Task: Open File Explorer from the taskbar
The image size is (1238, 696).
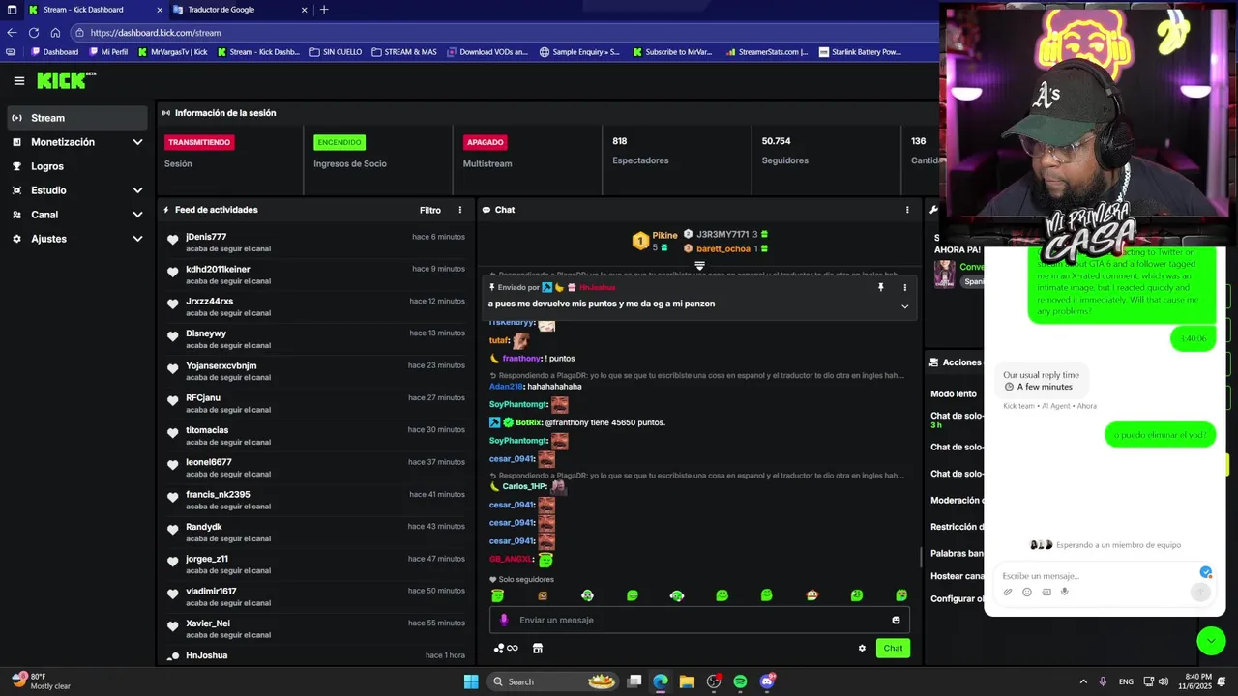Action: (x=687, y=681)
